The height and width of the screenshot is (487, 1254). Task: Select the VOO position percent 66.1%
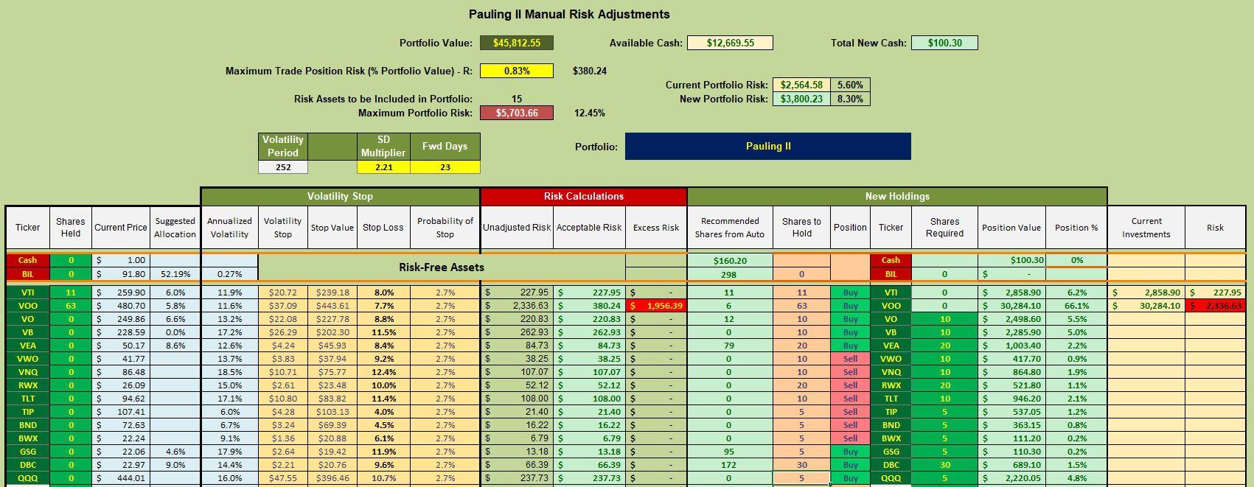[x=1076, y=306]
